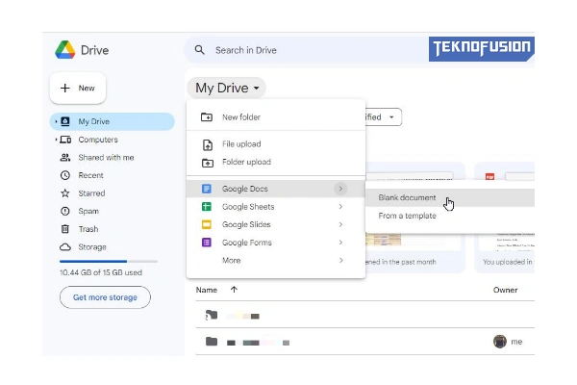The image size is (577, 385).
Task: Expand the Google Slides submenu arrow
Action: pyautogui.click(x=340, y=224)
